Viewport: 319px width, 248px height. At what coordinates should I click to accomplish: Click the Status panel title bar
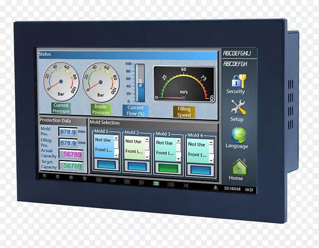(128, 55)
